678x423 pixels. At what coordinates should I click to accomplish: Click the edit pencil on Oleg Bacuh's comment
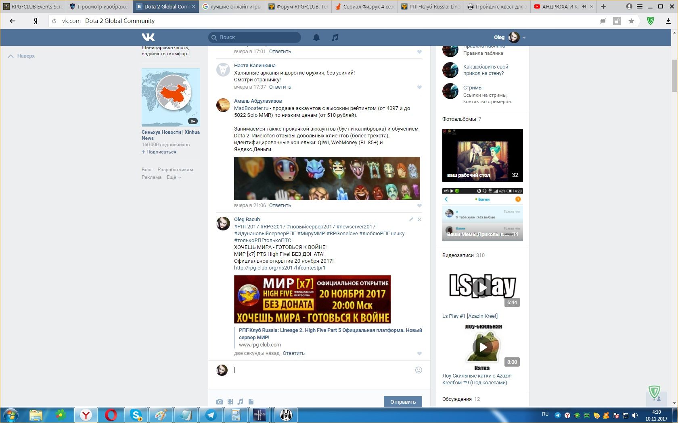point(411,220)
